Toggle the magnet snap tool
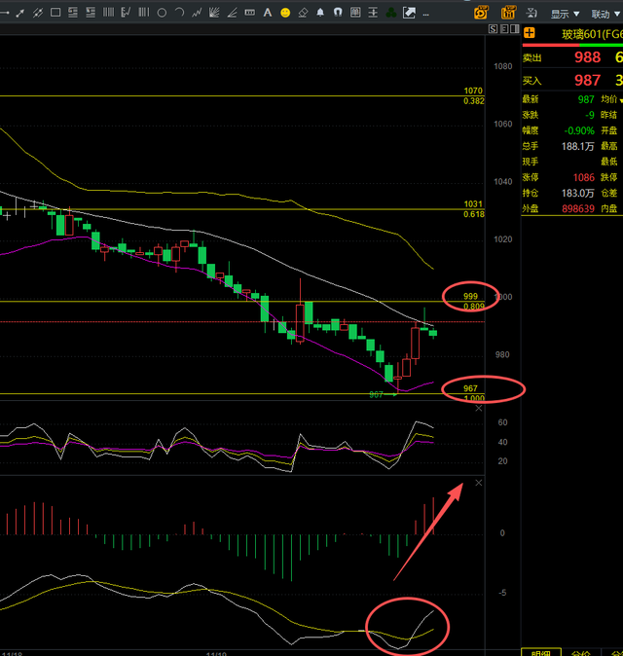623x656 pixels. [338, 13]
